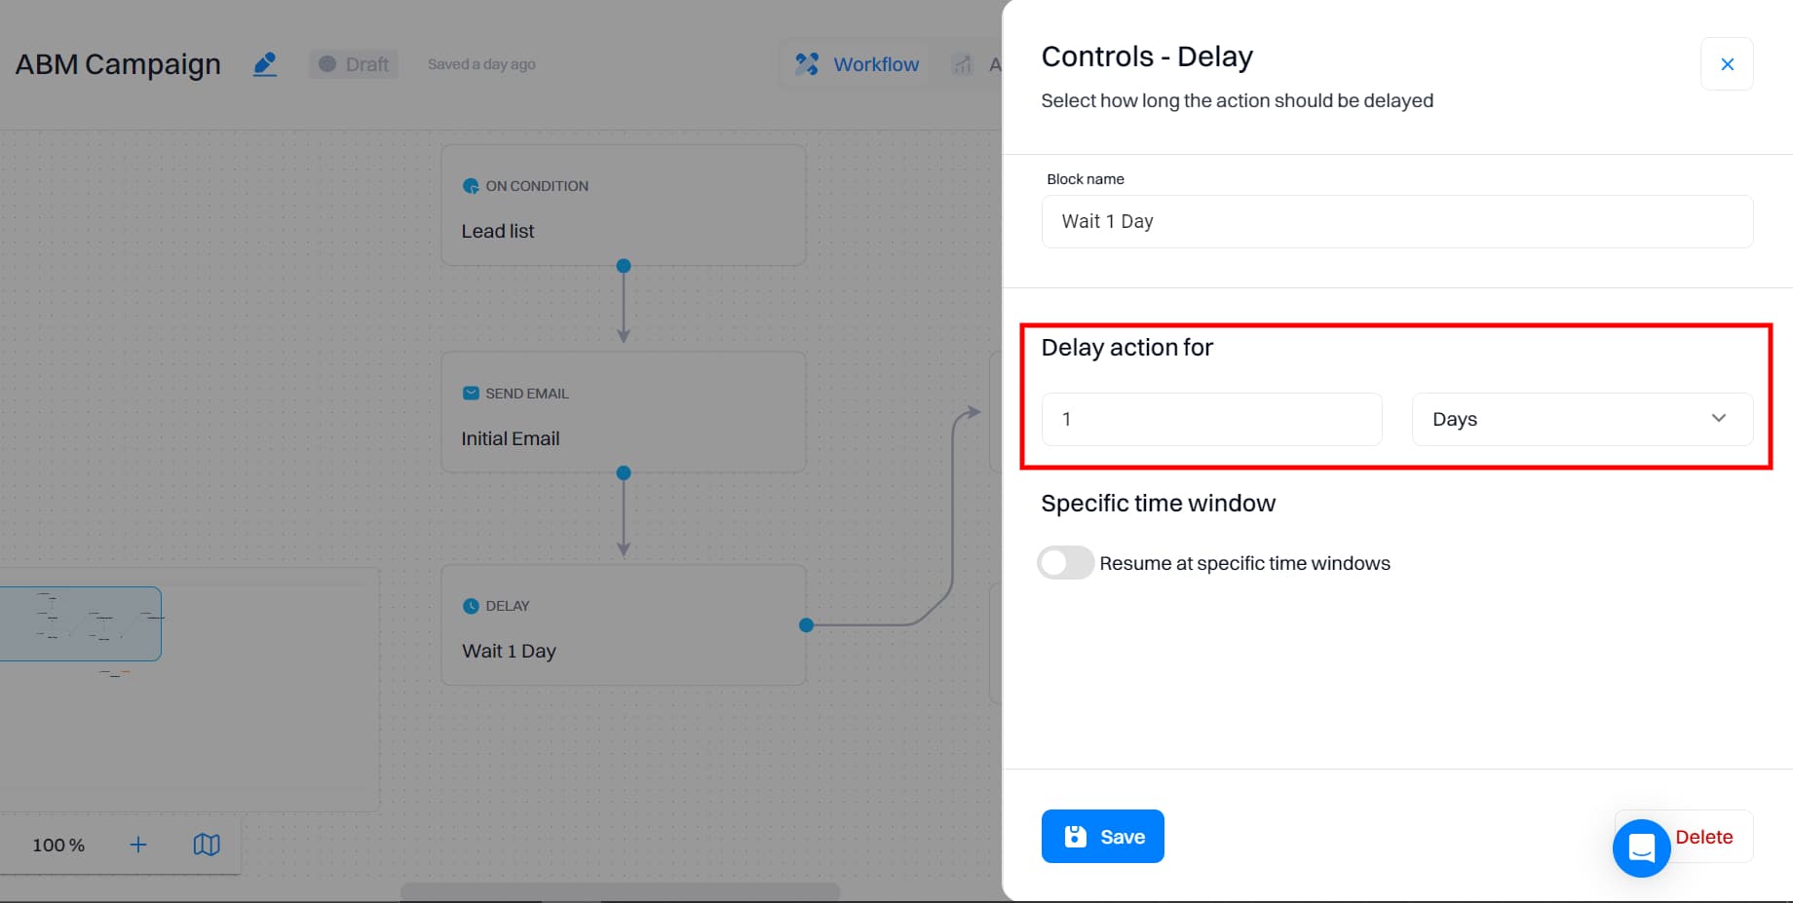Image resolution: width=1793 pixels, height=903 pixels.
Task: Click the zoom-in plus icon
Action: [138, 845]
